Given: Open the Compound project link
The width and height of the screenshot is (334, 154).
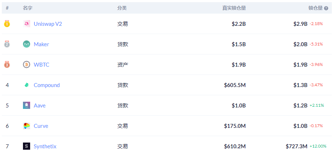Looking at the screenshot, I should tap(47, 85).
